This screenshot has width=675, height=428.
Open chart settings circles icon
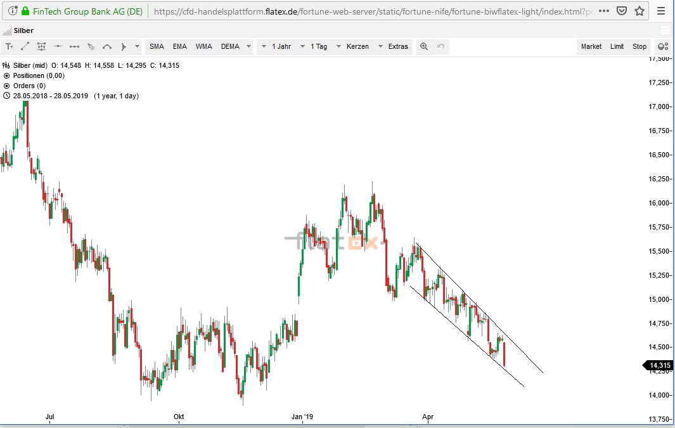coord(663,46)
